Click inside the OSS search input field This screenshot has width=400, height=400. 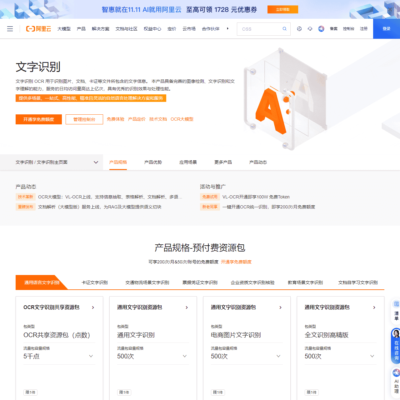click(x=259, y=29)
